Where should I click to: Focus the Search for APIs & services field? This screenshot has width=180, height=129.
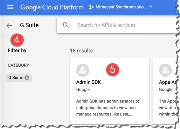point(118,25)
